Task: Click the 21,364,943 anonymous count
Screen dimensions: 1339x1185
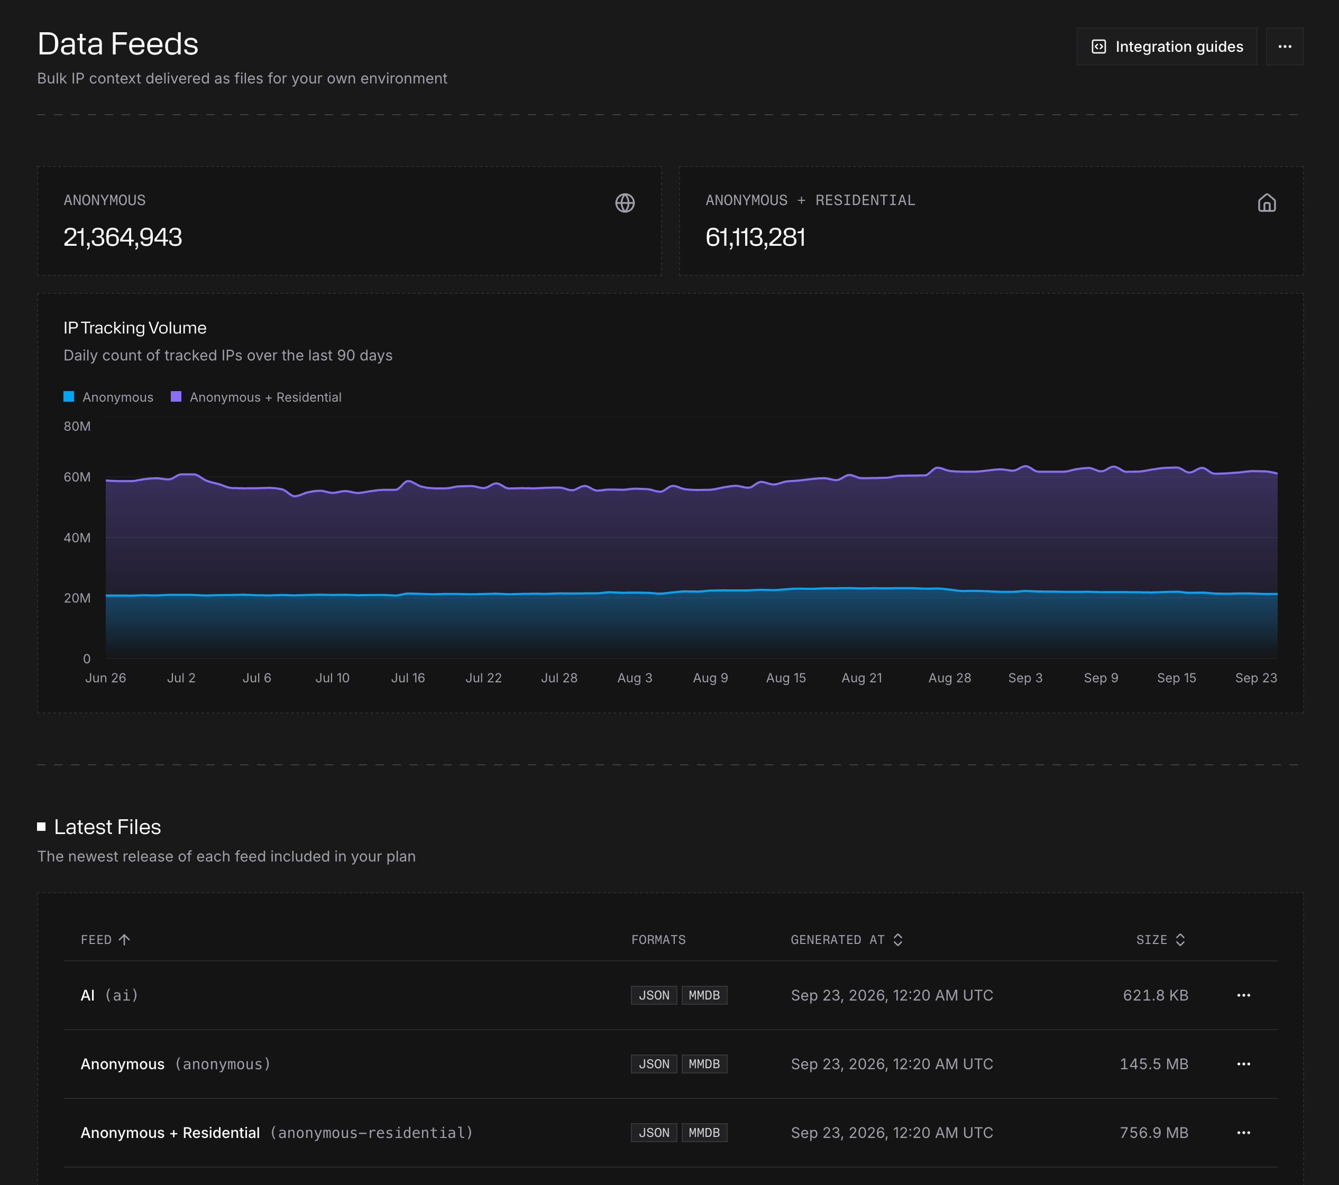Action: (123, 237)
